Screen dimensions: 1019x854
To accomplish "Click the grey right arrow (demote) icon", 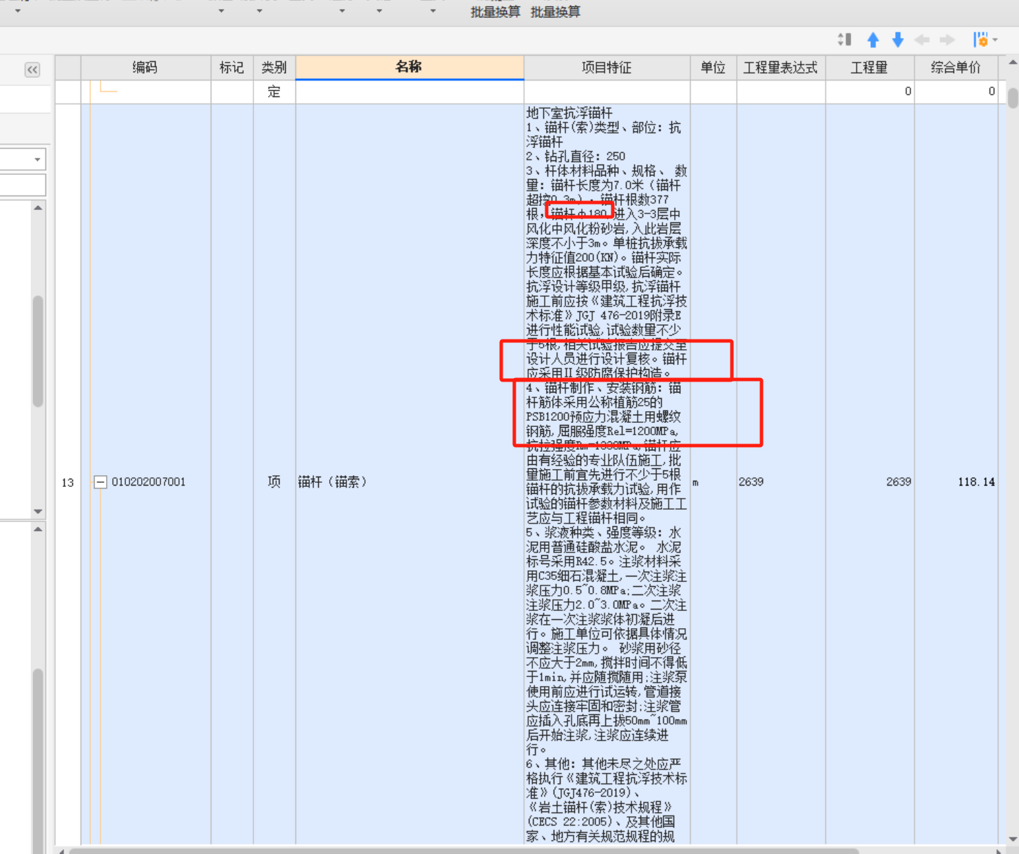I will tap(947, 40).
